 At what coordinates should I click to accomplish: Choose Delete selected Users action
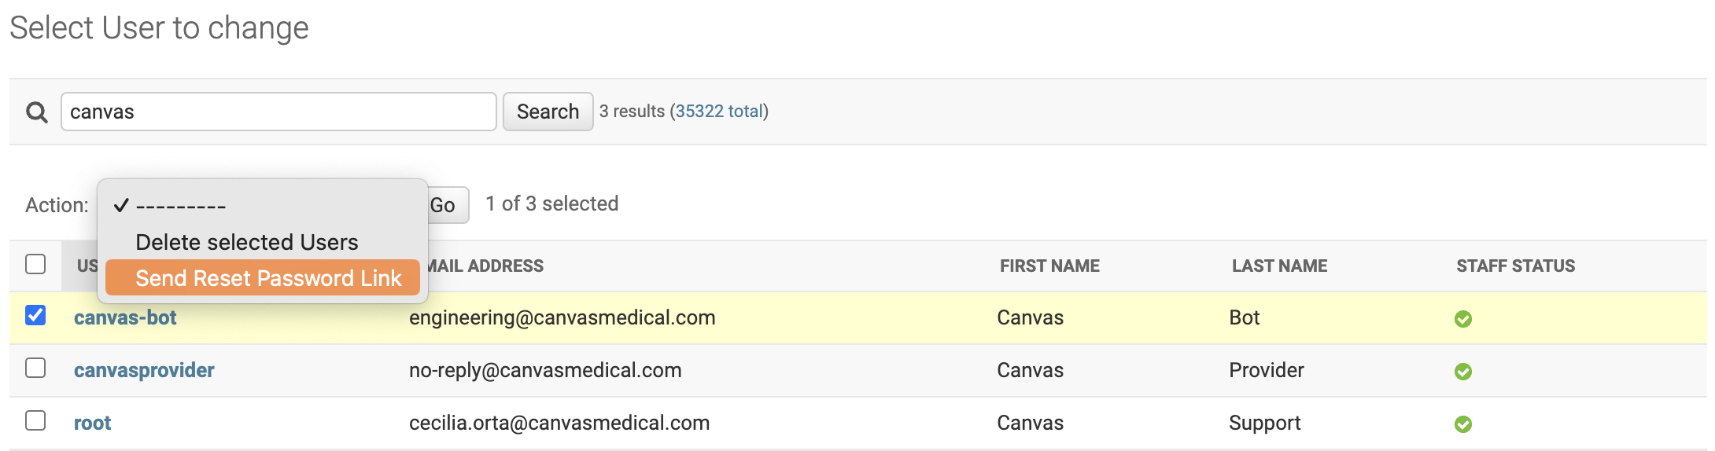246,242
